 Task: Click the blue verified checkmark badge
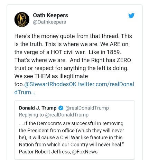coord(61,108)
